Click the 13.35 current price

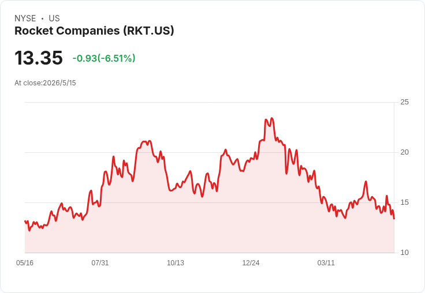click(39, 58)
